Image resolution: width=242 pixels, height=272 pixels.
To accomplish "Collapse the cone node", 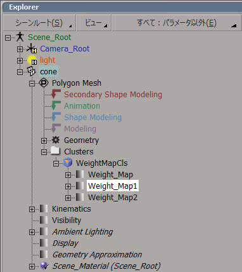I will [20, 72].
